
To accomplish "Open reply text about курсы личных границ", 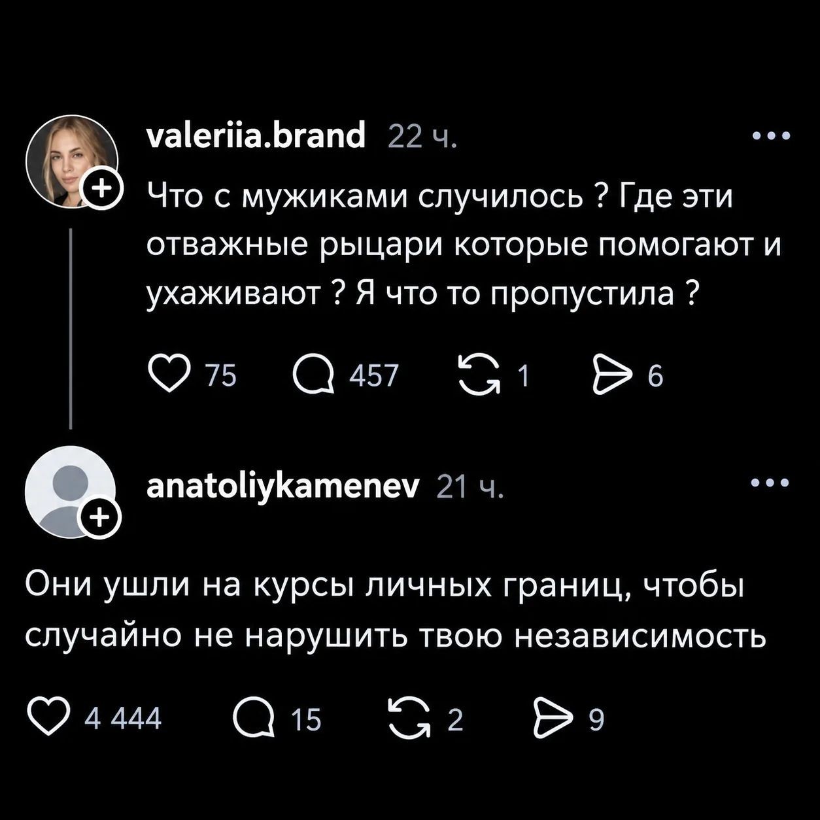I will pyautogui.click(x=396, y=609).
